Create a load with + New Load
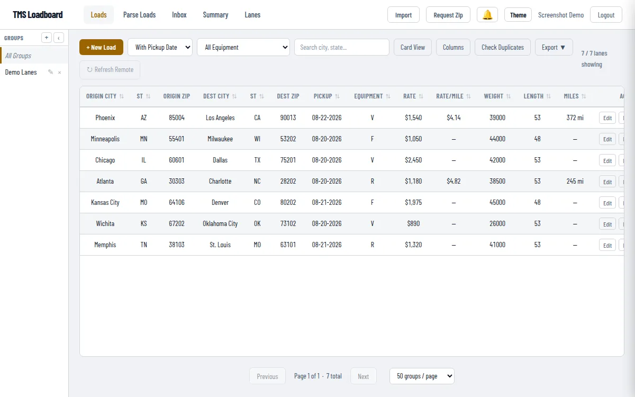This screenshot has height=397, width=635. click(x=101, y=47)
